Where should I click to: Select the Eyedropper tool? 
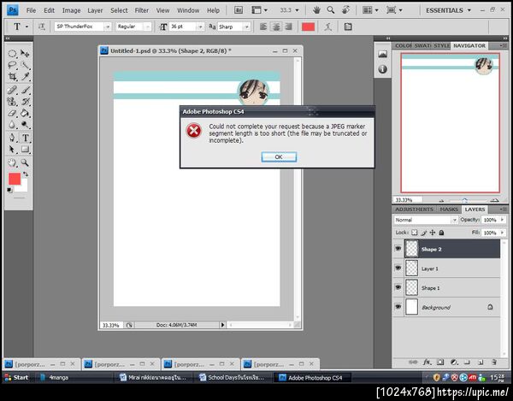tap(25, 77)
